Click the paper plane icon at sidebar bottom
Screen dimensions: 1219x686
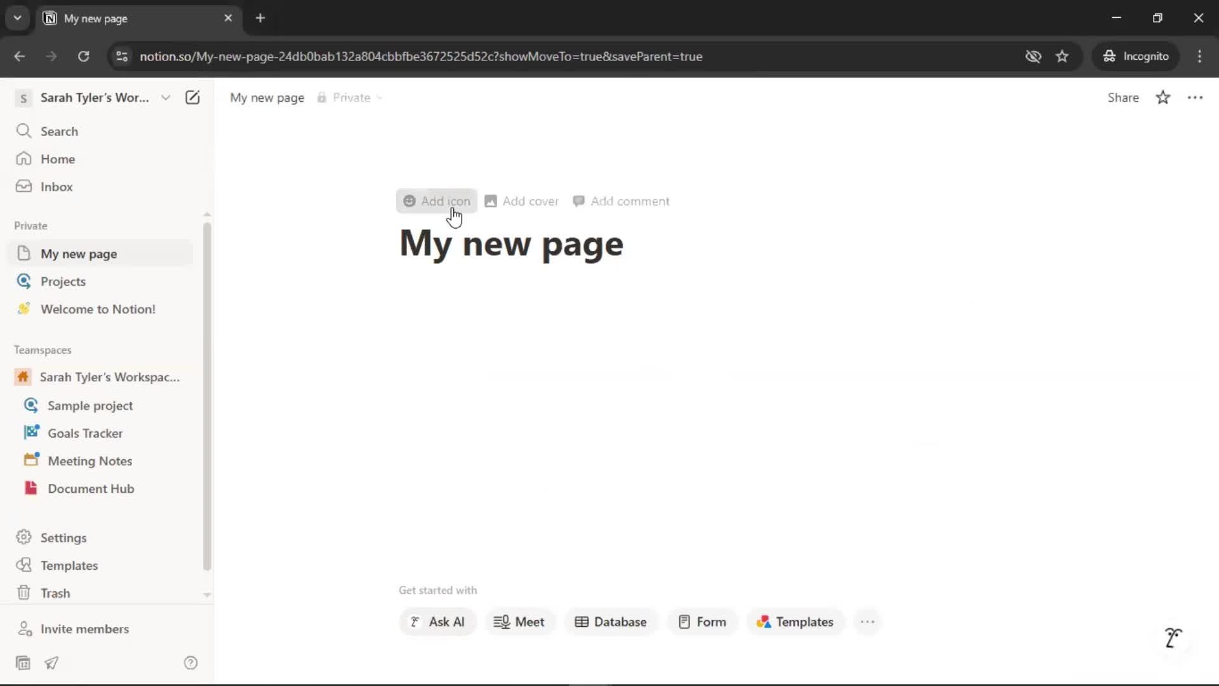point(51,663)
